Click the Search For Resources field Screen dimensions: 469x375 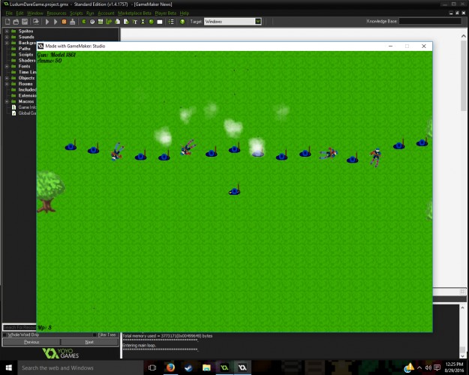point(20,328)
